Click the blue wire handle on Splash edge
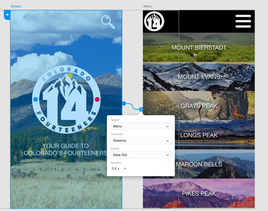 [x=124, y=104]
